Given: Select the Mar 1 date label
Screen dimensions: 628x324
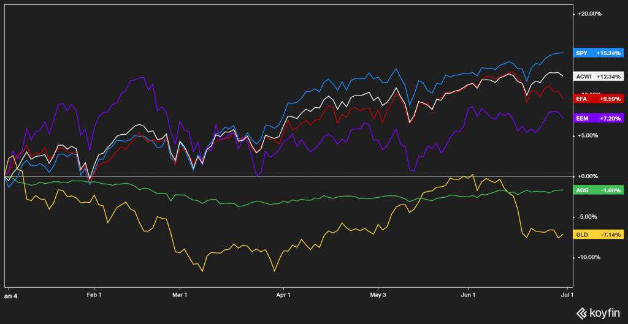Looking at the screenshot, I should [180, 295].
